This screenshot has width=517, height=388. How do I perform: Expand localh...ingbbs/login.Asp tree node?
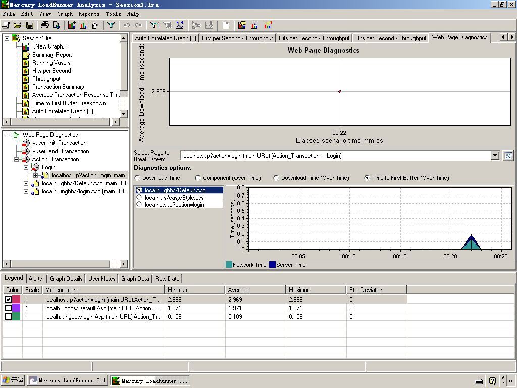point(26,191)
